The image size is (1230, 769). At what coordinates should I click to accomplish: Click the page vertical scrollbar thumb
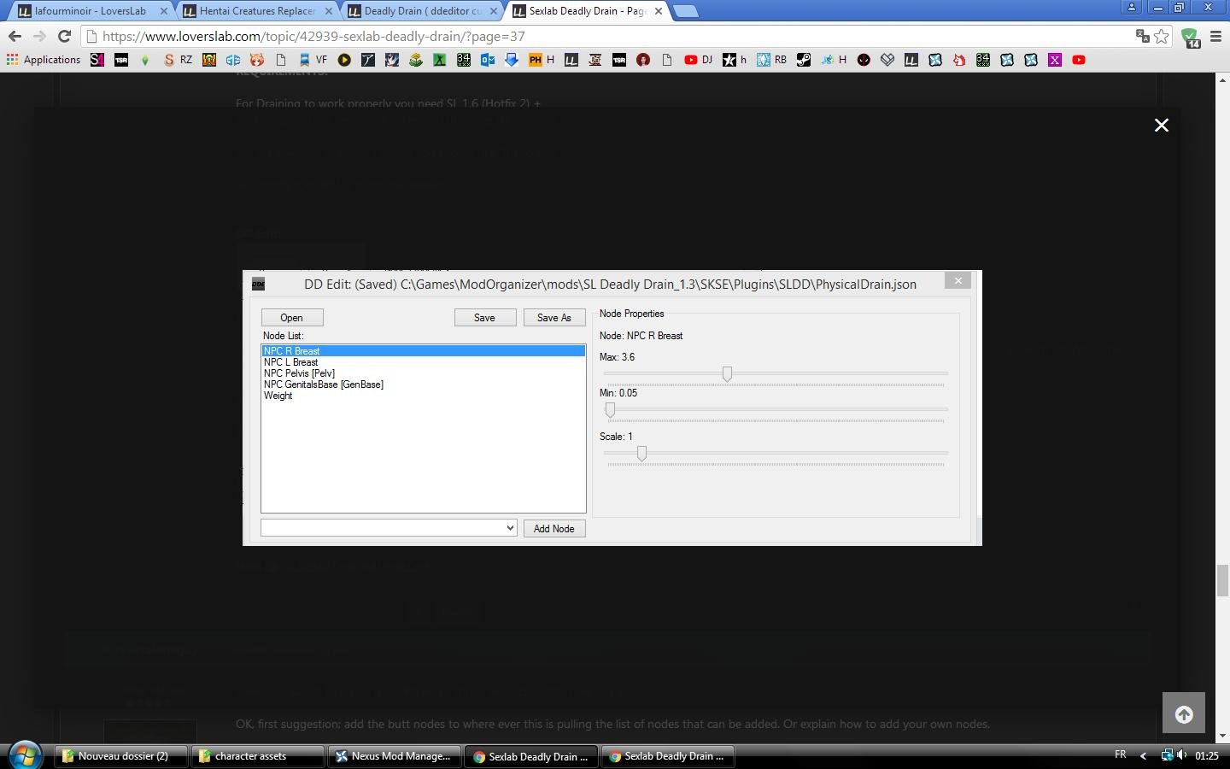pos(1222,581)
